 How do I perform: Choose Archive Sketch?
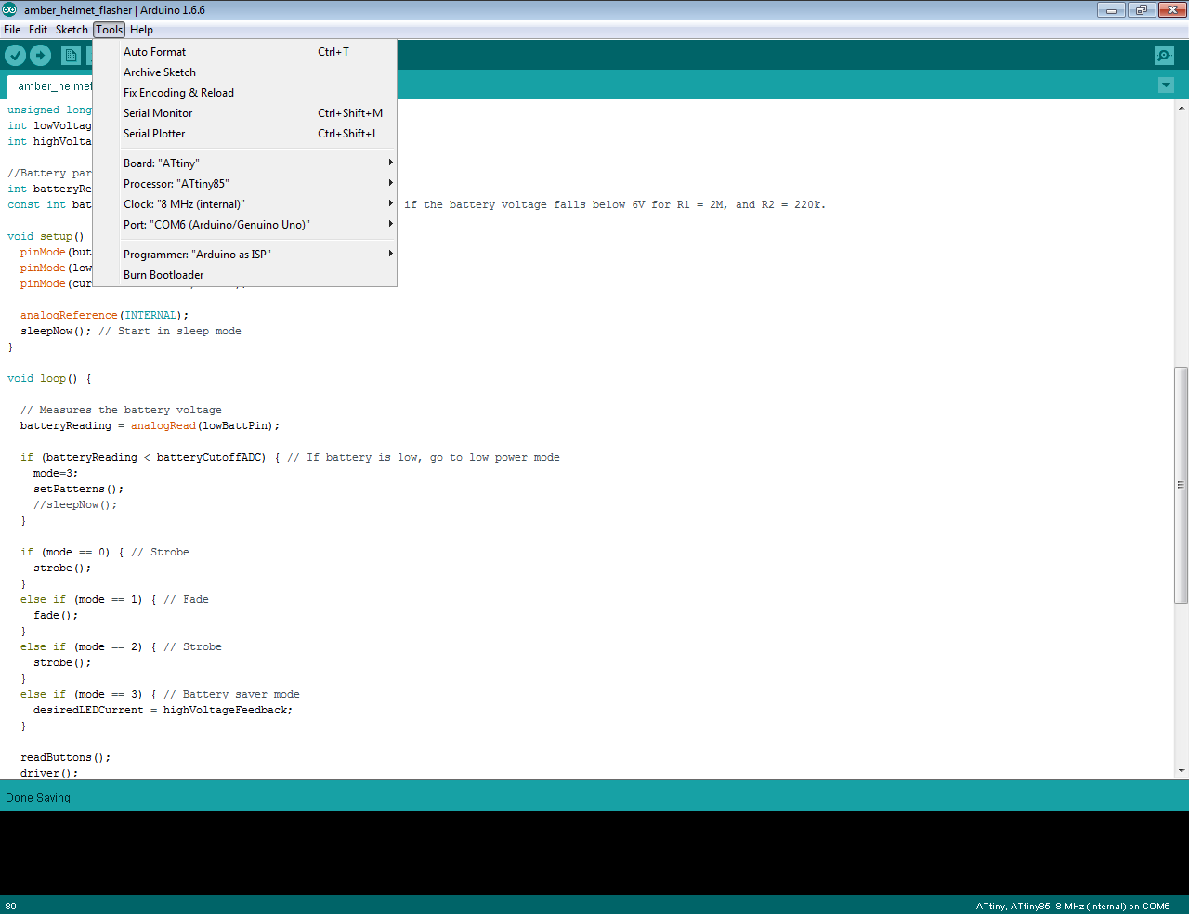(159, 72)
